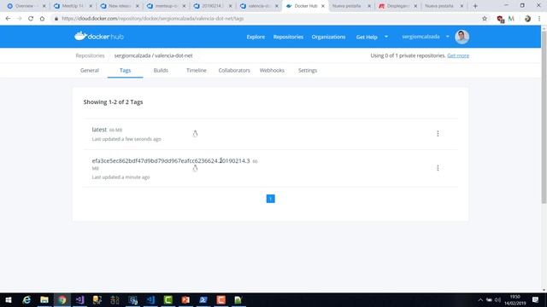Image resolution: width=547 pixels, height=307 pixels.
Task: Open the user avatar profile picture
Action: click(462, 37)
